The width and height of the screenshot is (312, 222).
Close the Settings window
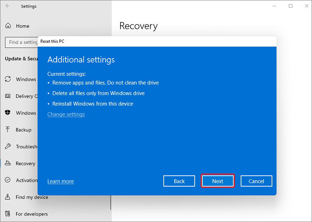(x=307, y=6)
